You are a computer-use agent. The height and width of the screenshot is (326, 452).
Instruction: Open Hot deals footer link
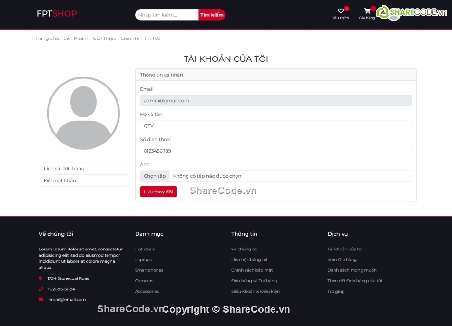pyautogui.click(x=145, y=249)
